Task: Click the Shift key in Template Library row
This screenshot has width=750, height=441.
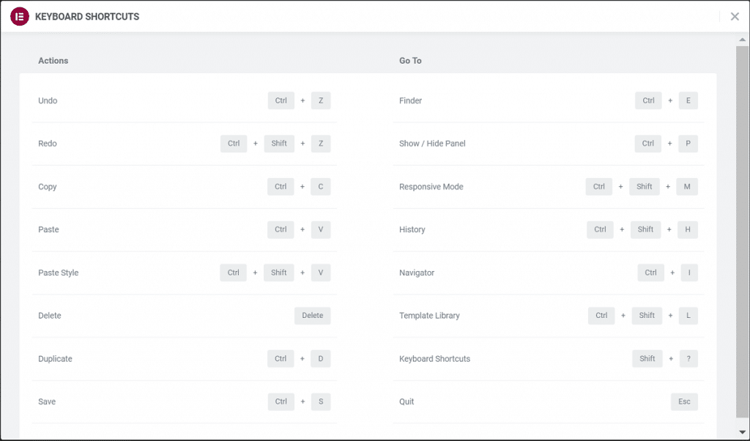Action: (x=647, y=316)
